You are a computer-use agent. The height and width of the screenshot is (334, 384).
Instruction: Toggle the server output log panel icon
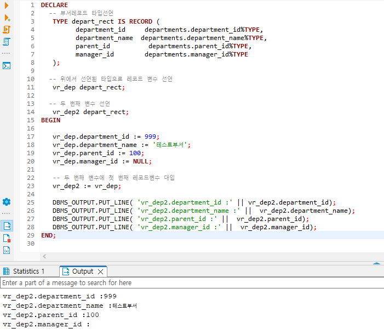click(7, 226)
